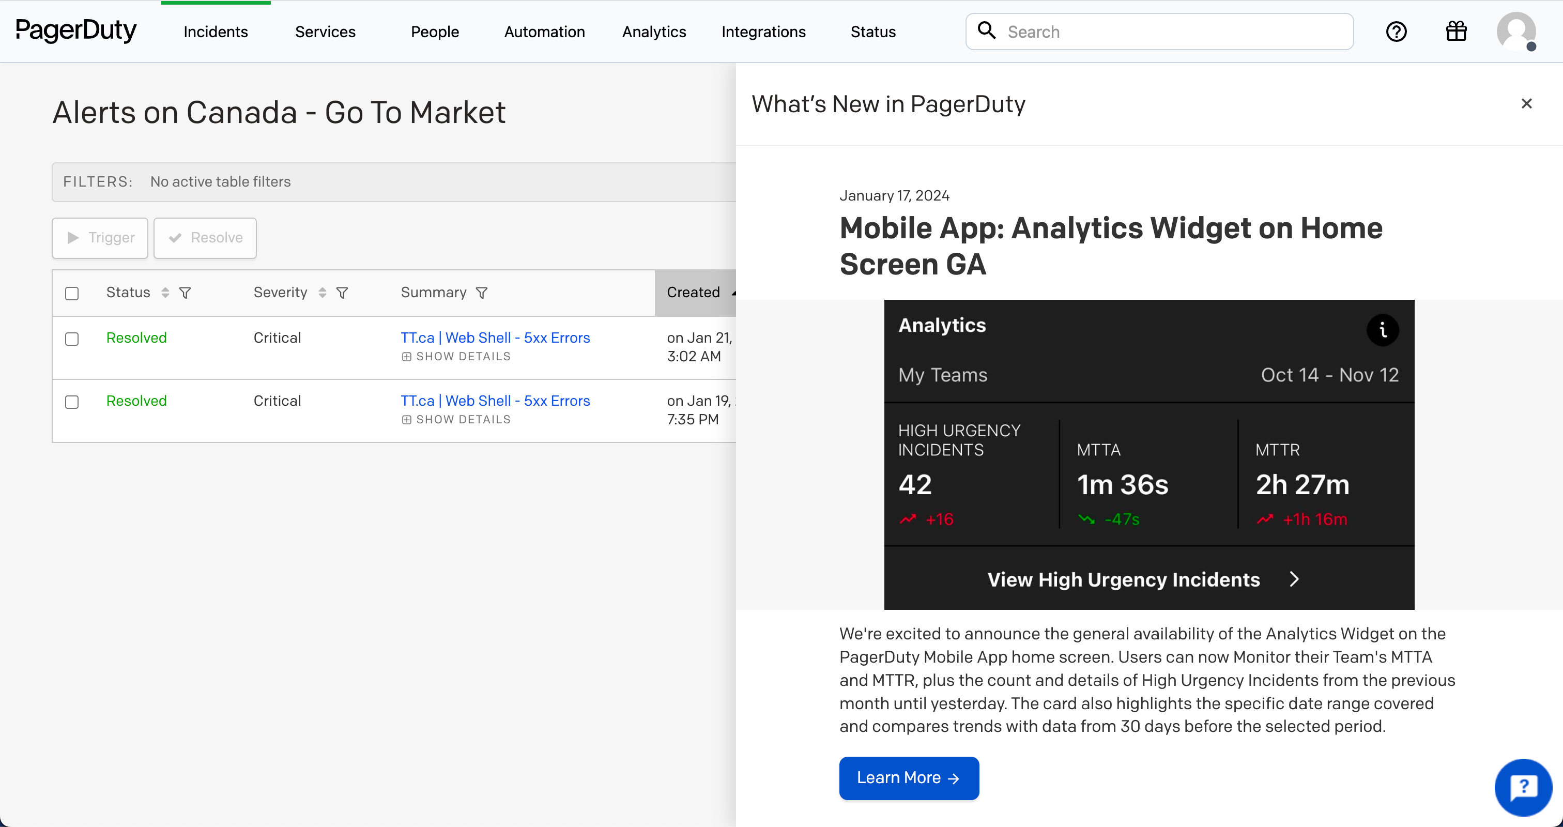Open the blue chat support bubble
The width and height of the screenshot is (1563, 827).
pos(1523,788)
